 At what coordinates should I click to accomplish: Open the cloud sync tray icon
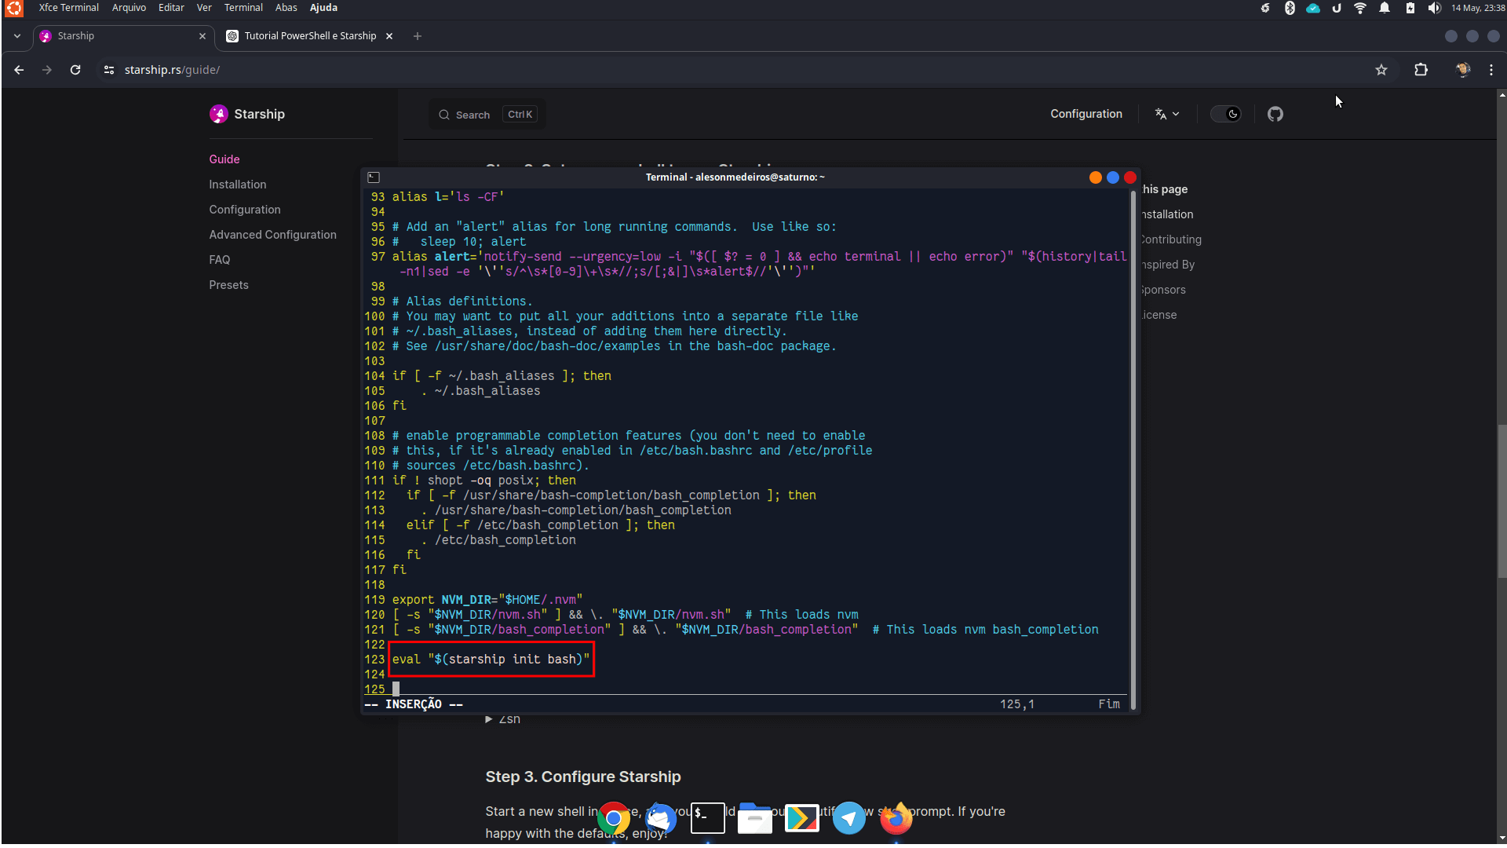click(x=1313, y=8)
